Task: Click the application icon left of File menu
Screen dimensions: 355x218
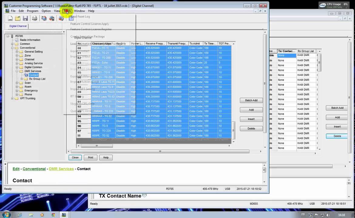Action: 7,11
